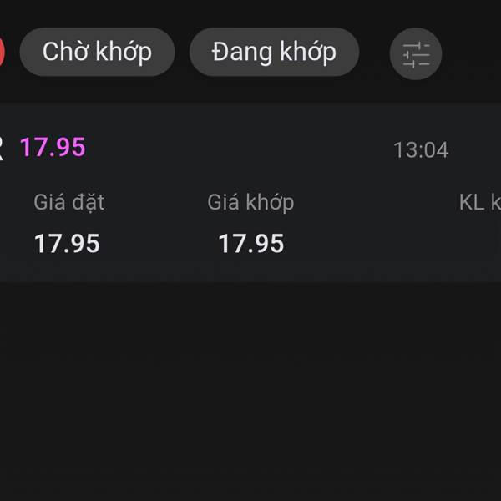Click the 17.95 value under Giá khớp
The width and height of the screenshot is (501, 501).
251,244
